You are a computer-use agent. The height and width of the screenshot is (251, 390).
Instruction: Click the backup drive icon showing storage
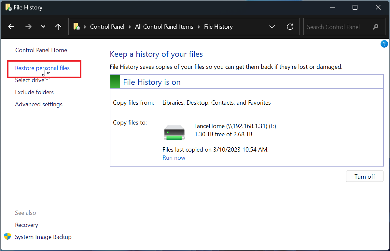pyautogui.click(x=174, y=131)
